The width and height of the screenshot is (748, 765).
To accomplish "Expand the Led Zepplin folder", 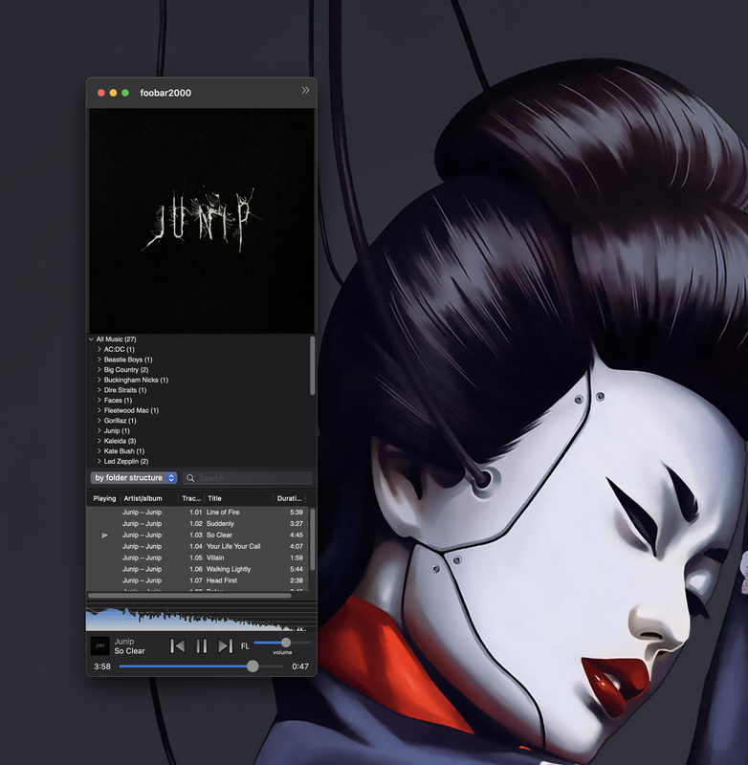I will point(99,462).
